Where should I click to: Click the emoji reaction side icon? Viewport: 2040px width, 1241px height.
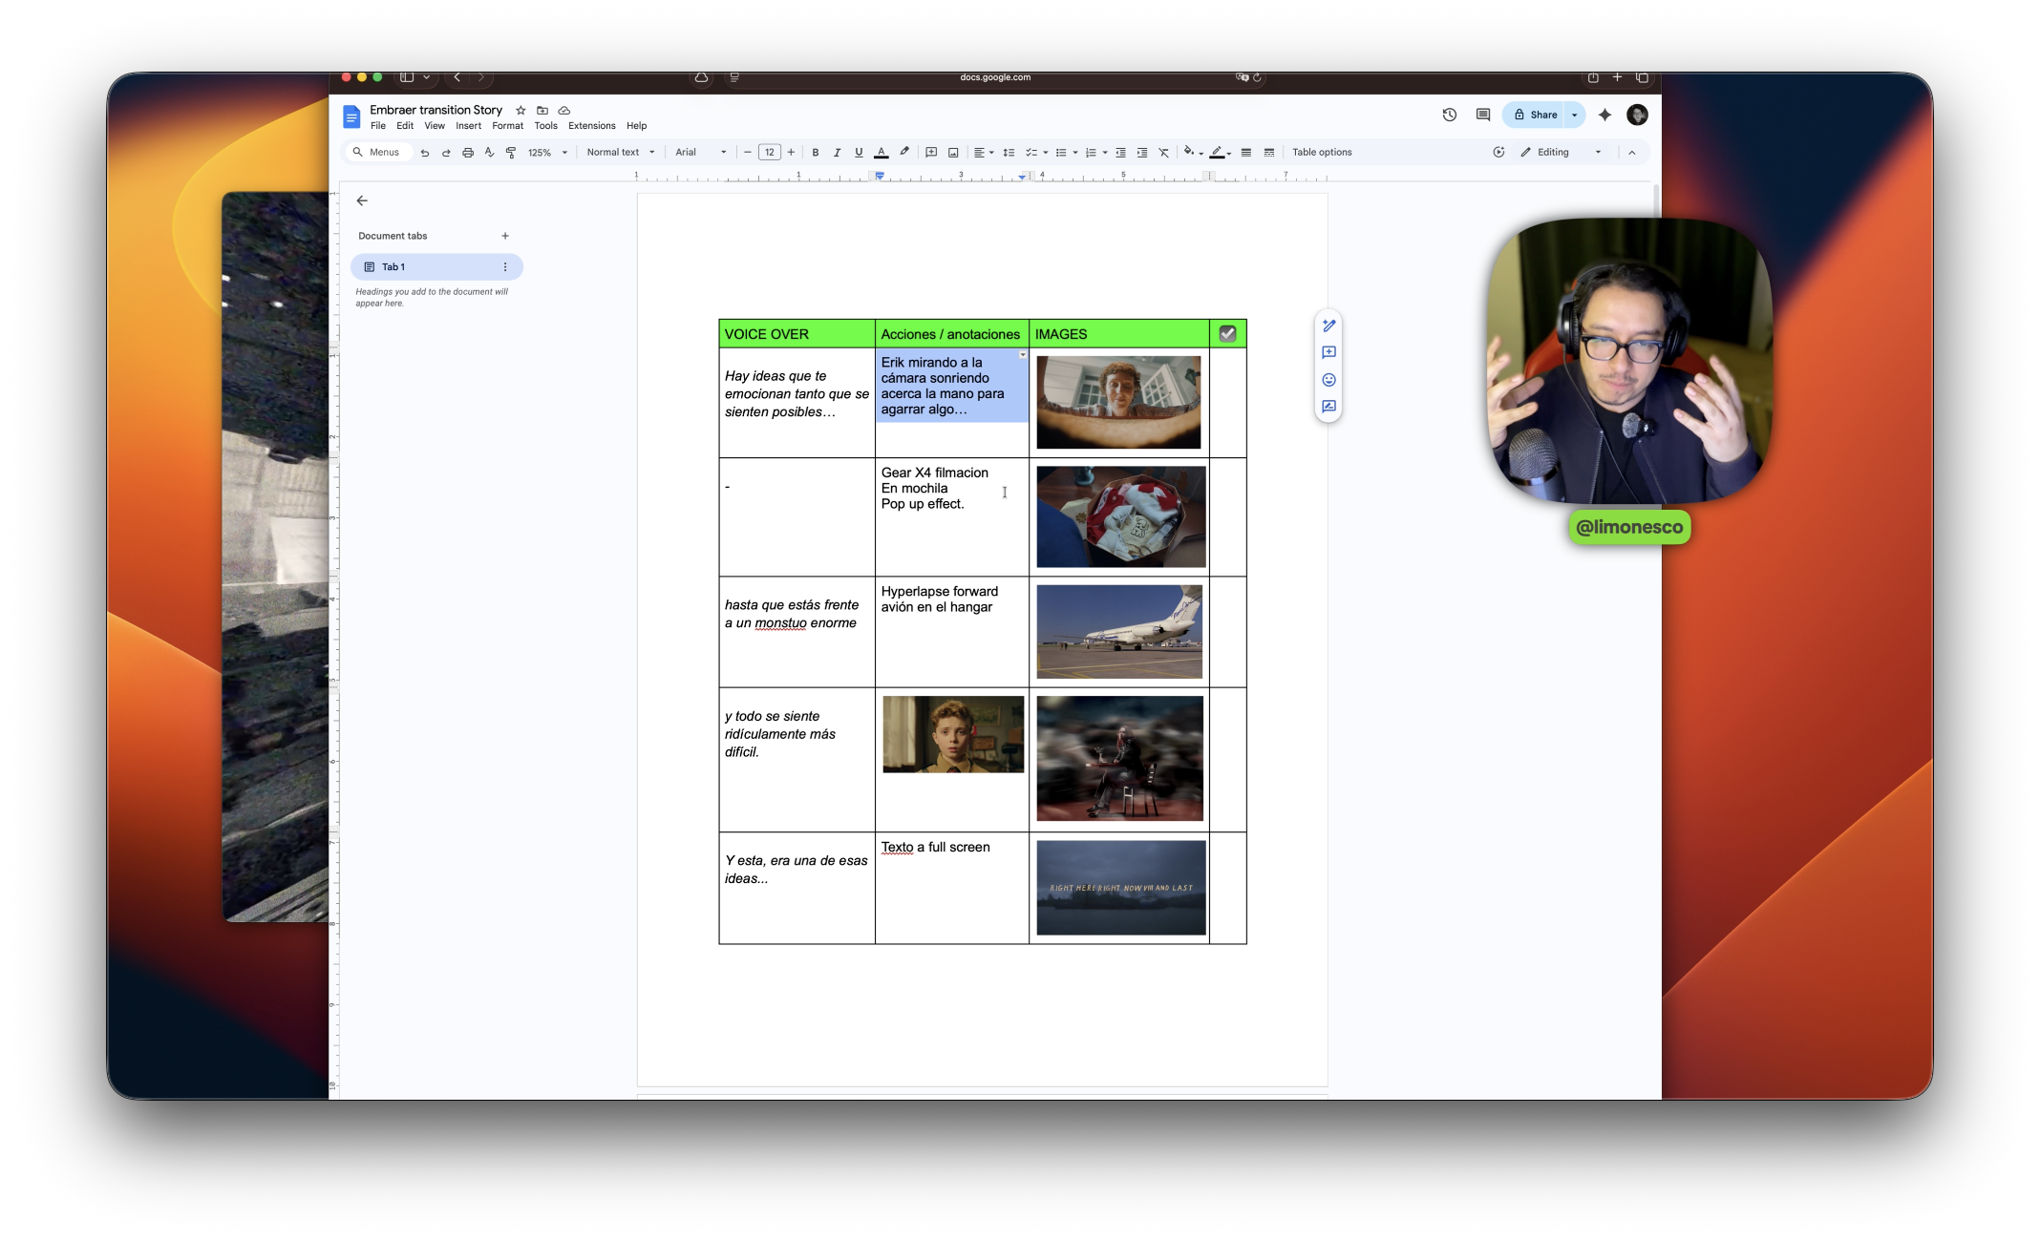tap(1328, 380)
